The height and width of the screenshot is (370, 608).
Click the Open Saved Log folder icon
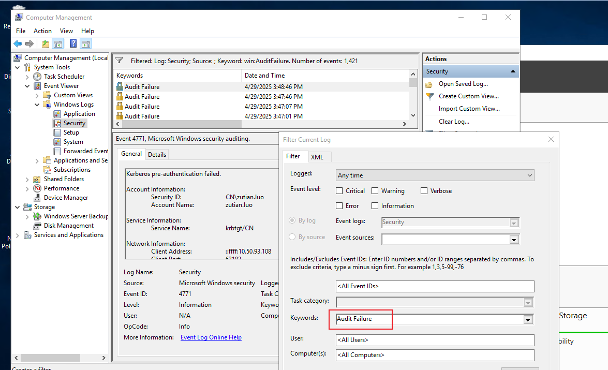point(429,84)
